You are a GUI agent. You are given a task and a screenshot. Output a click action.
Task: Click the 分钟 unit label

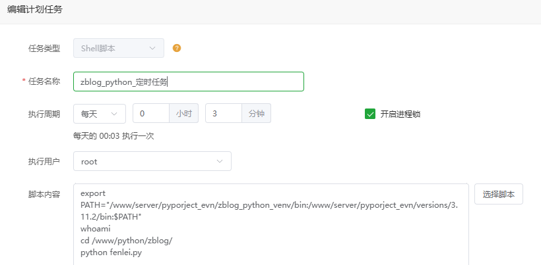click(256, 114)
